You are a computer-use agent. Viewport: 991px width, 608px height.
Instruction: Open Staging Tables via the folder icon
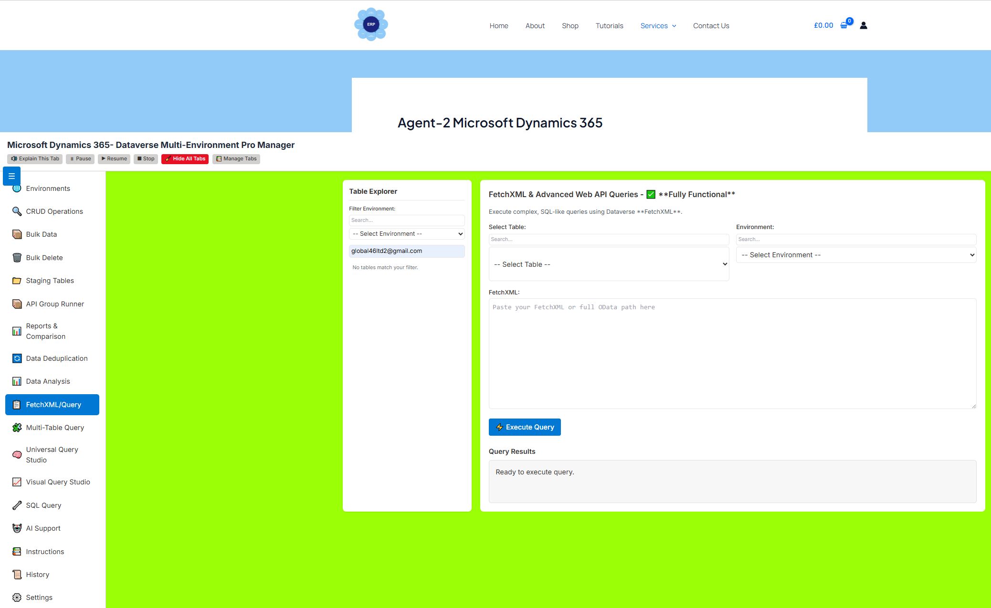(17, 281)
